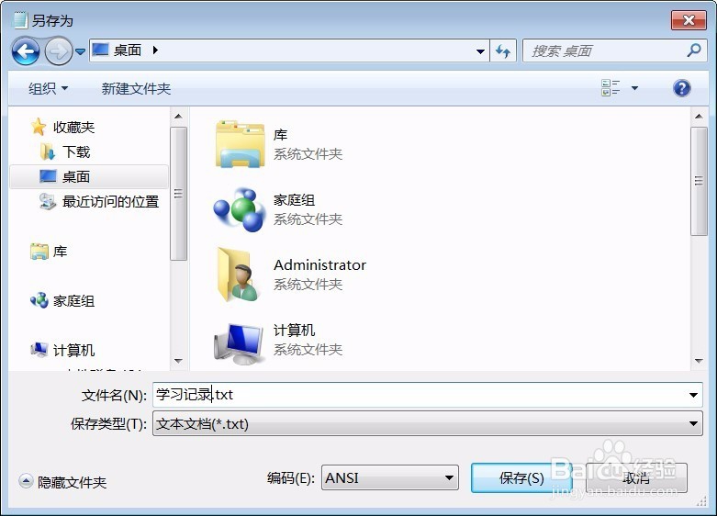Select the 家庭组 icon in file list
Image resolution: width=717 pixels, height=516 pixels.
click(x=240, y=209)
